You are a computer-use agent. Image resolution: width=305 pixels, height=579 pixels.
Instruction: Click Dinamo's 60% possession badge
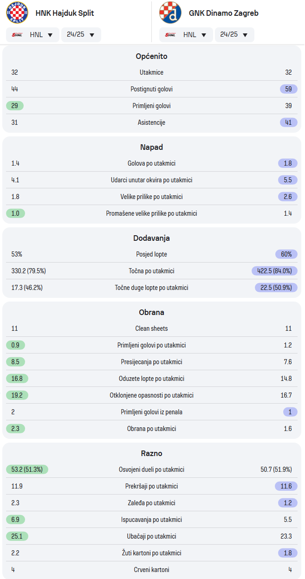[286, 254]
